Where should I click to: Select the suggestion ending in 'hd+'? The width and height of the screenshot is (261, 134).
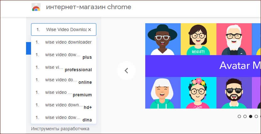[x=64, y=105]
